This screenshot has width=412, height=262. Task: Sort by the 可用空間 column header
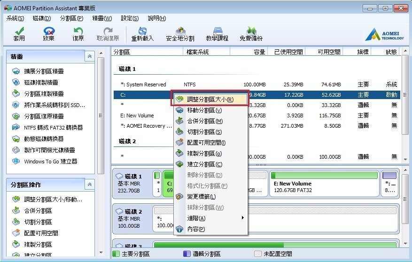(325, 52)
